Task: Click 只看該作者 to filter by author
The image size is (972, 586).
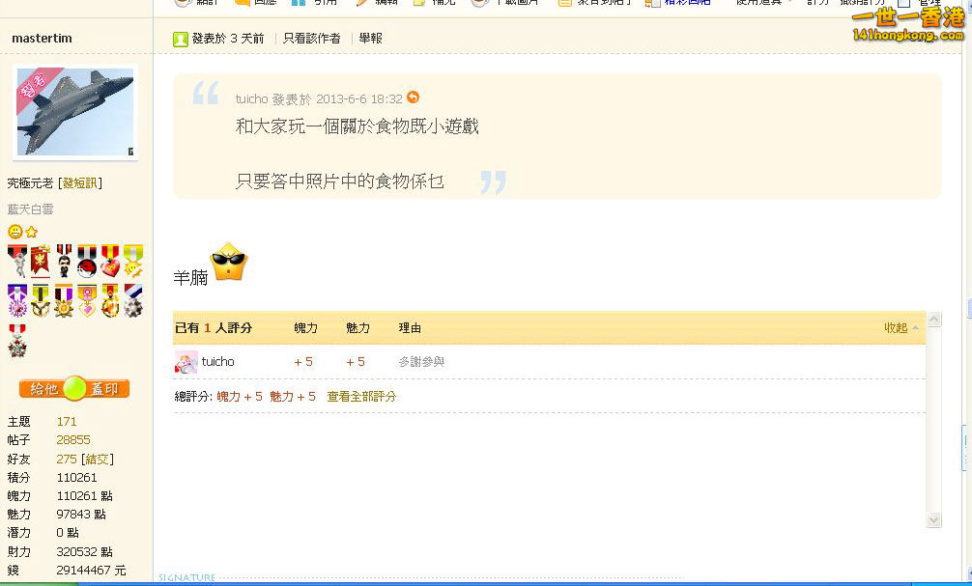Action: [x=311, y=39]
